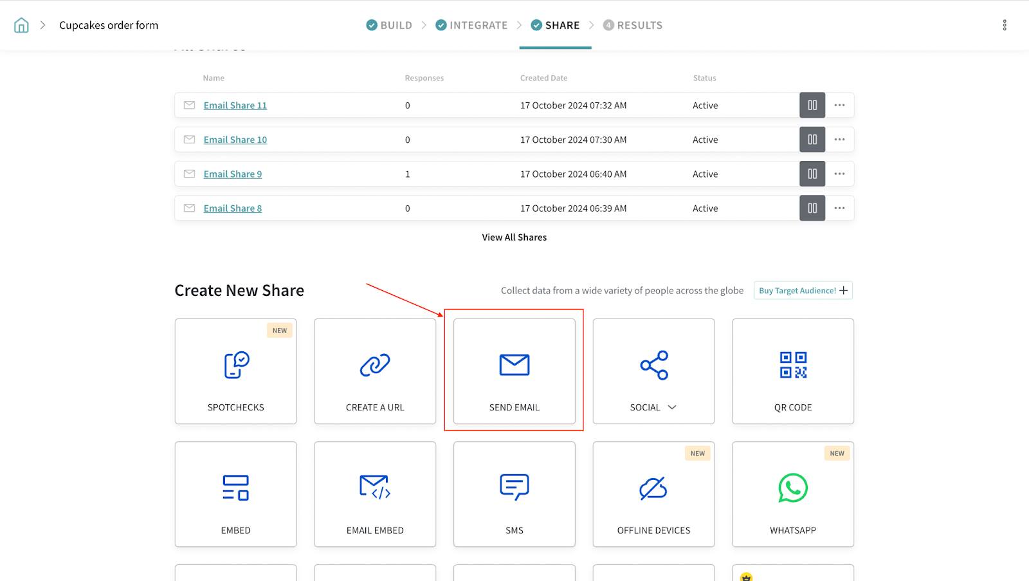Viewport: 1029px width, 581px height.
Task: Click the home icon in breadcrumb
Action: [x=21, y=25]
